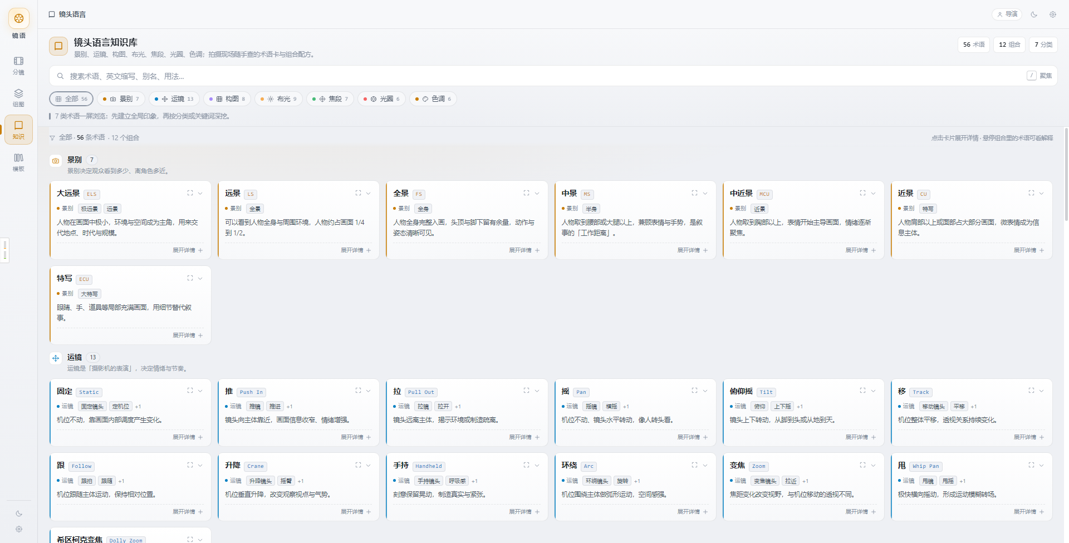Toggle dark mode moon in top bar
Screen dimensions: 1069x543
pyautogui.click(x=1034, y=14)
